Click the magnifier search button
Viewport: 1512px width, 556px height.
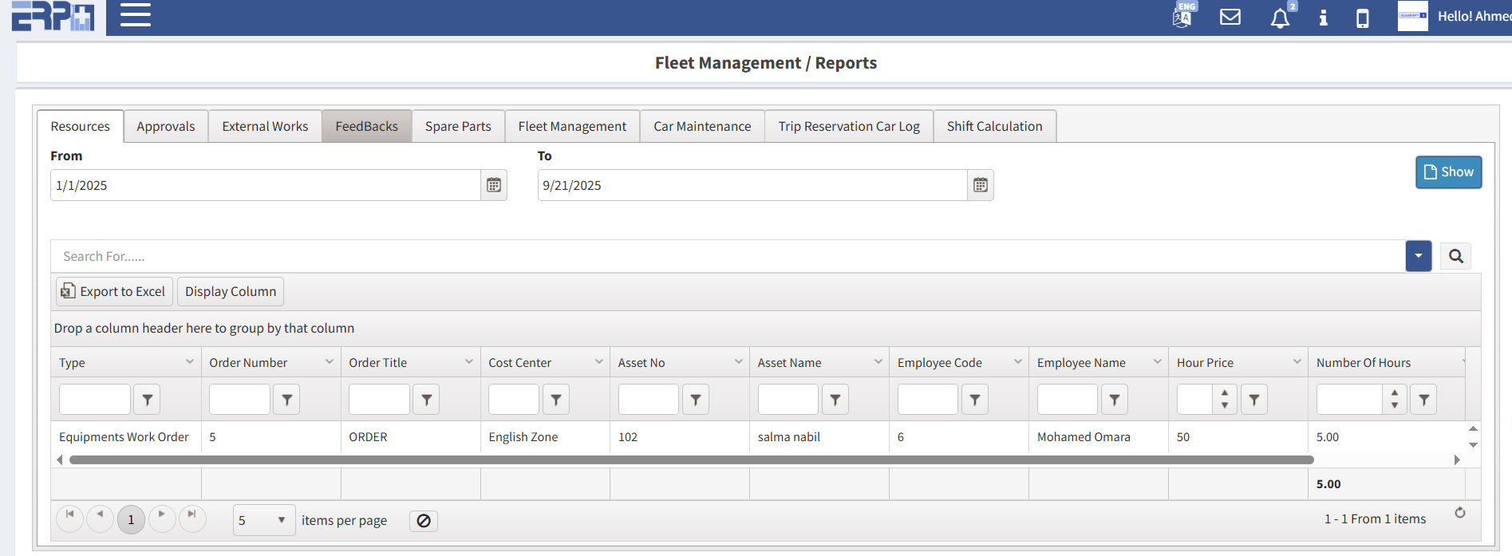coord(1455,256)
